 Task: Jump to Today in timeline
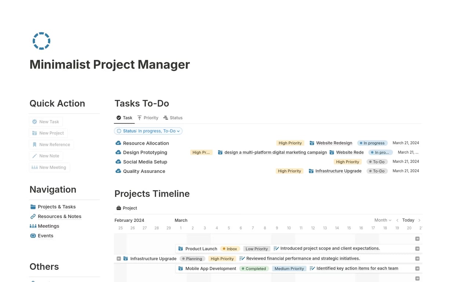(x=408, y=220)
